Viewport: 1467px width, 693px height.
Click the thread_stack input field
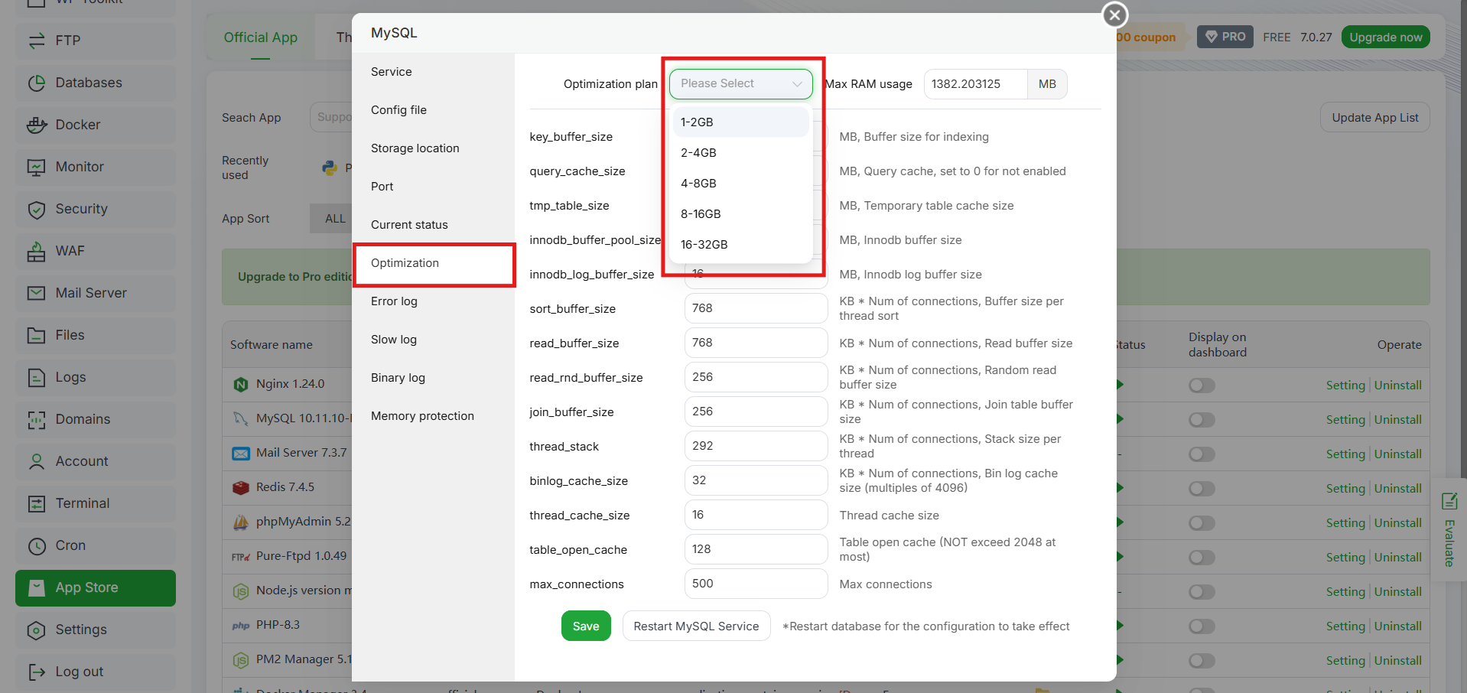point(756,446)
